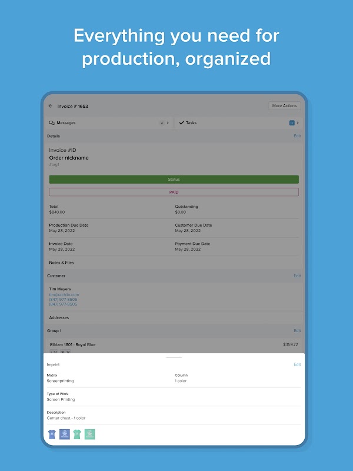Open the Notes & Files row
The width and height of the screenshot is (353, 471).
174,263
